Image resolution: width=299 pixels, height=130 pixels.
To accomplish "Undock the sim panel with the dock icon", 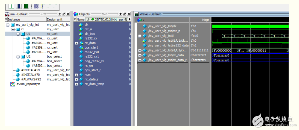I will [64, 14].
